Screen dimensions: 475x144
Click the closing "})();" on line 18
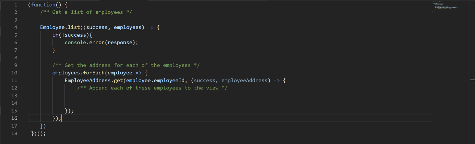coord(38,133)
